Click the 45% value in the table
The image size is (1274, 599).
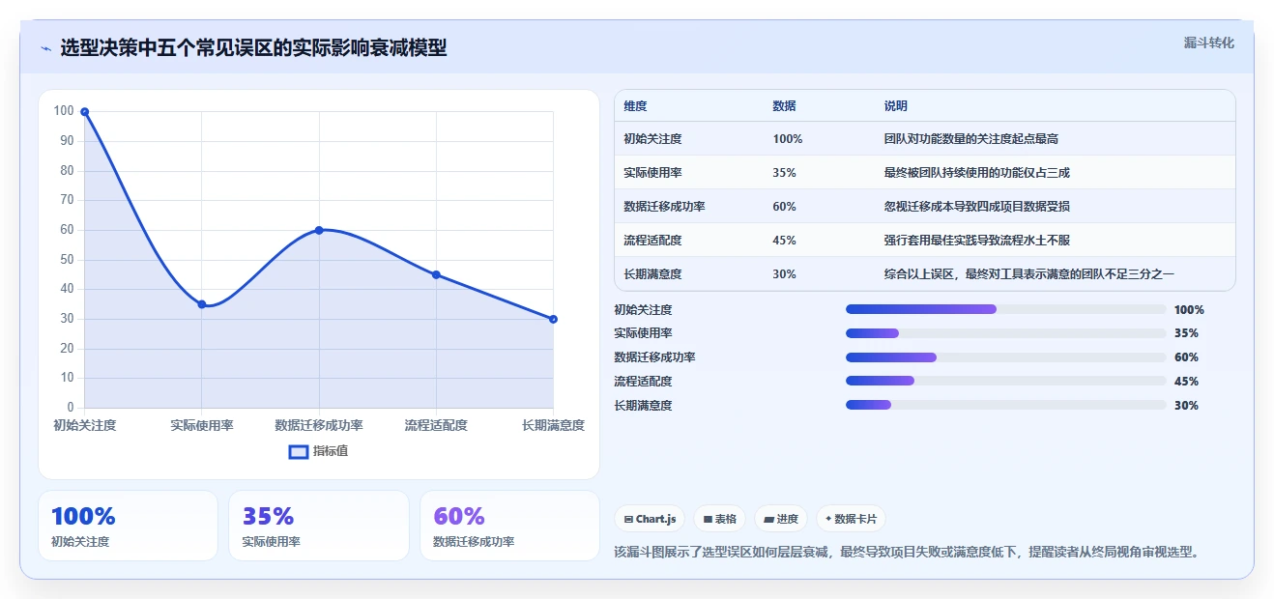click(785, 241)
